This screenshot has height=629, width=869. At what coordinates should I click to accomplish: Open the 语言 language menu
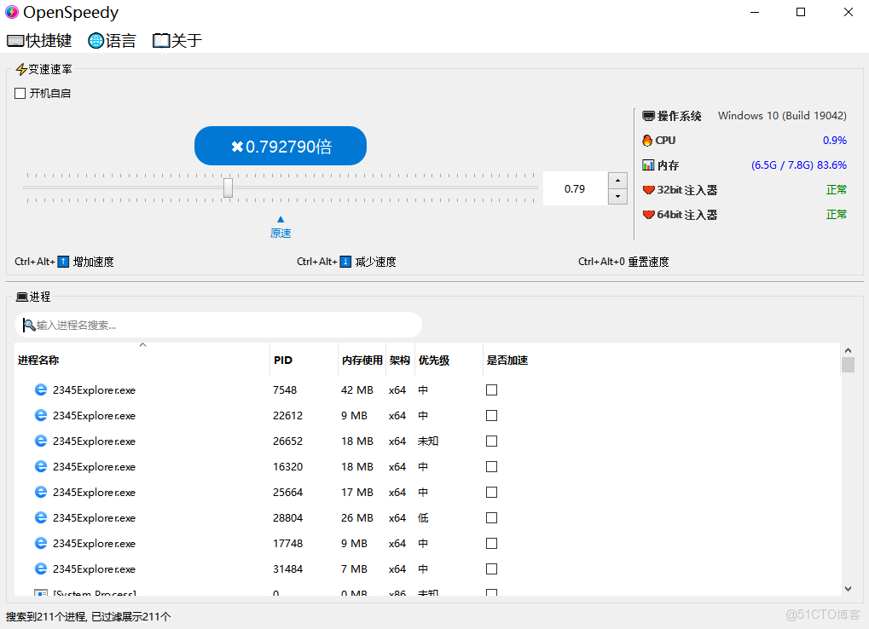coord(112,40)
